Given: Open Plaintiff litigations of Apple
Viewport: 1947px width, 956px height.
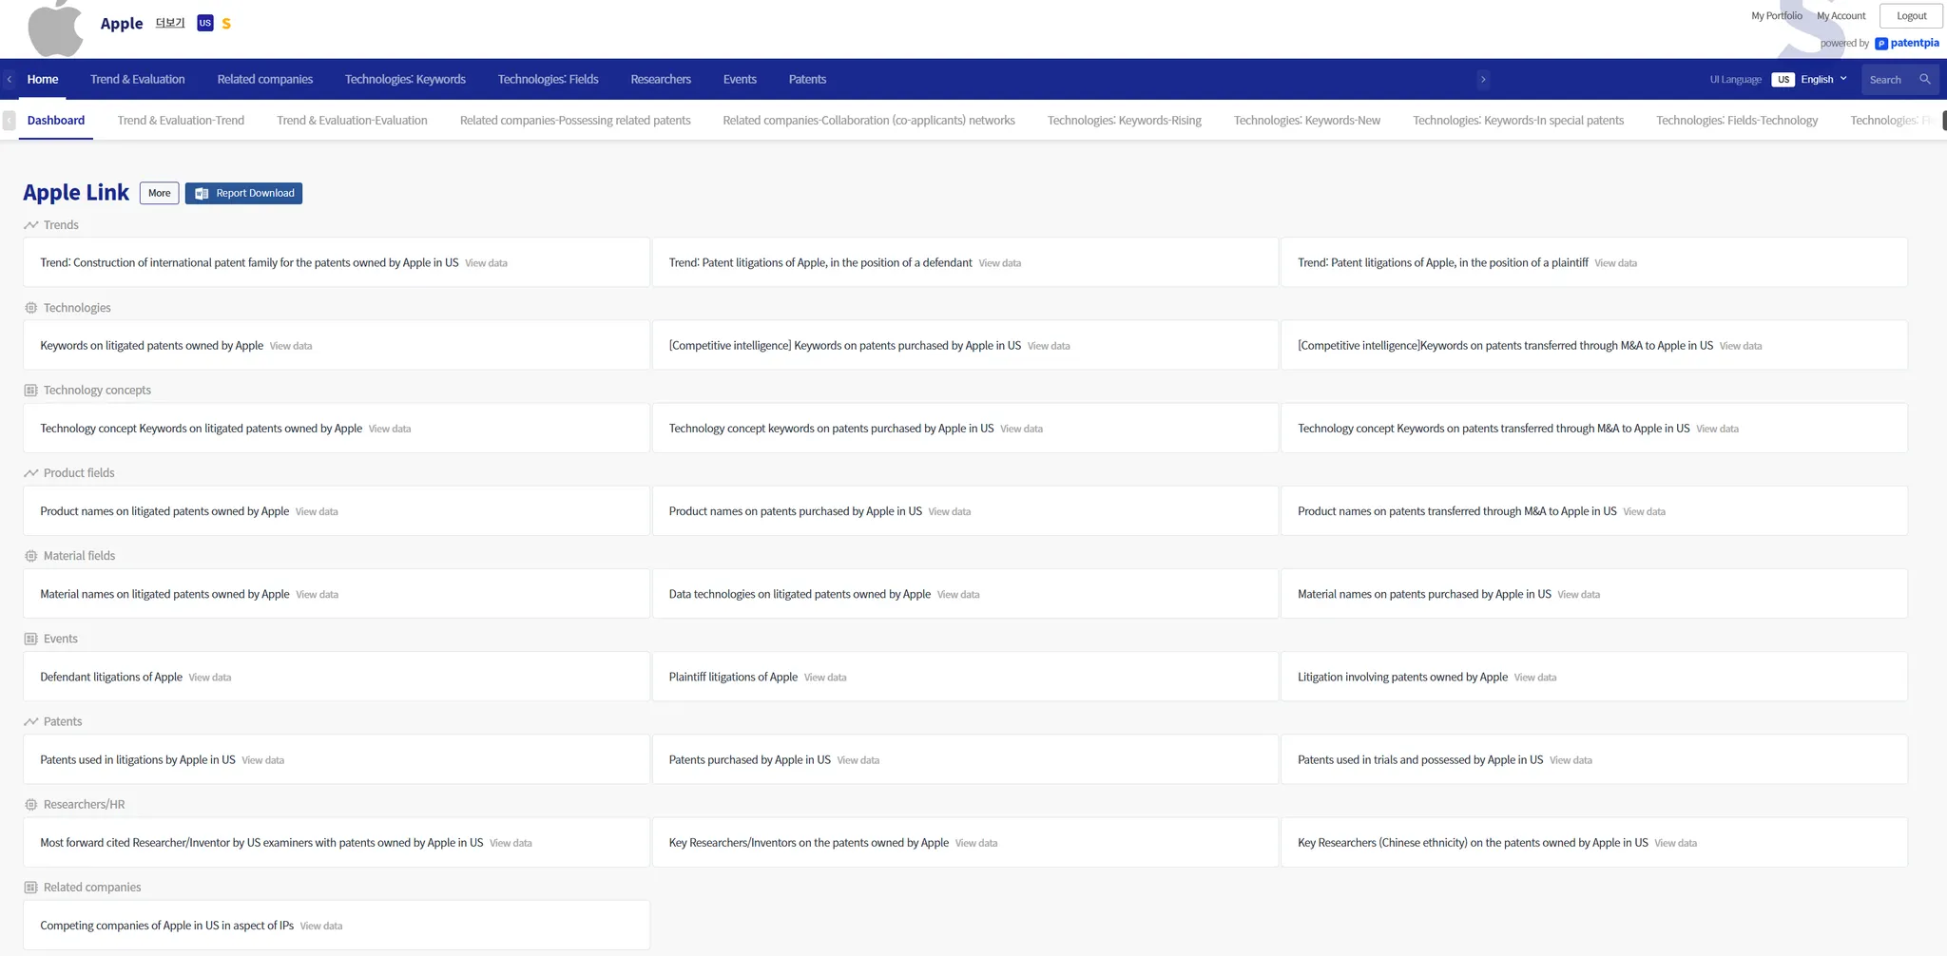Looking at the screenshot, I should [x=965, y=676].
